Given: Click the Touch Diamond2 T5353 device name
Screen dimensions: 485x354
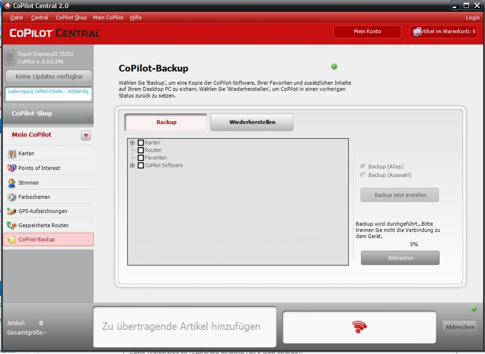Looking at the screenshot, I should click(45, 54).
